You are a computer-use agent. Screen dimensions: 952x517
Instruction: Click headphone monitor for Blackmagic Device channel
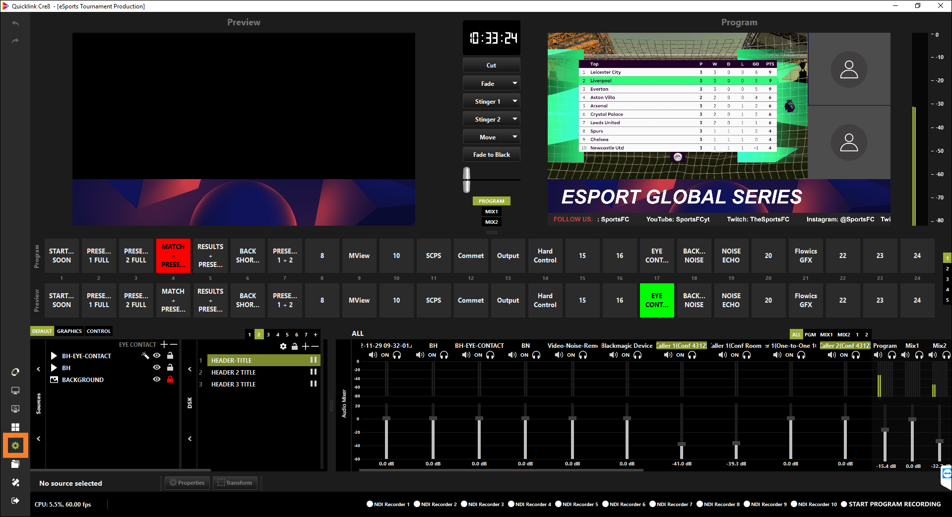tap(637, 355)
